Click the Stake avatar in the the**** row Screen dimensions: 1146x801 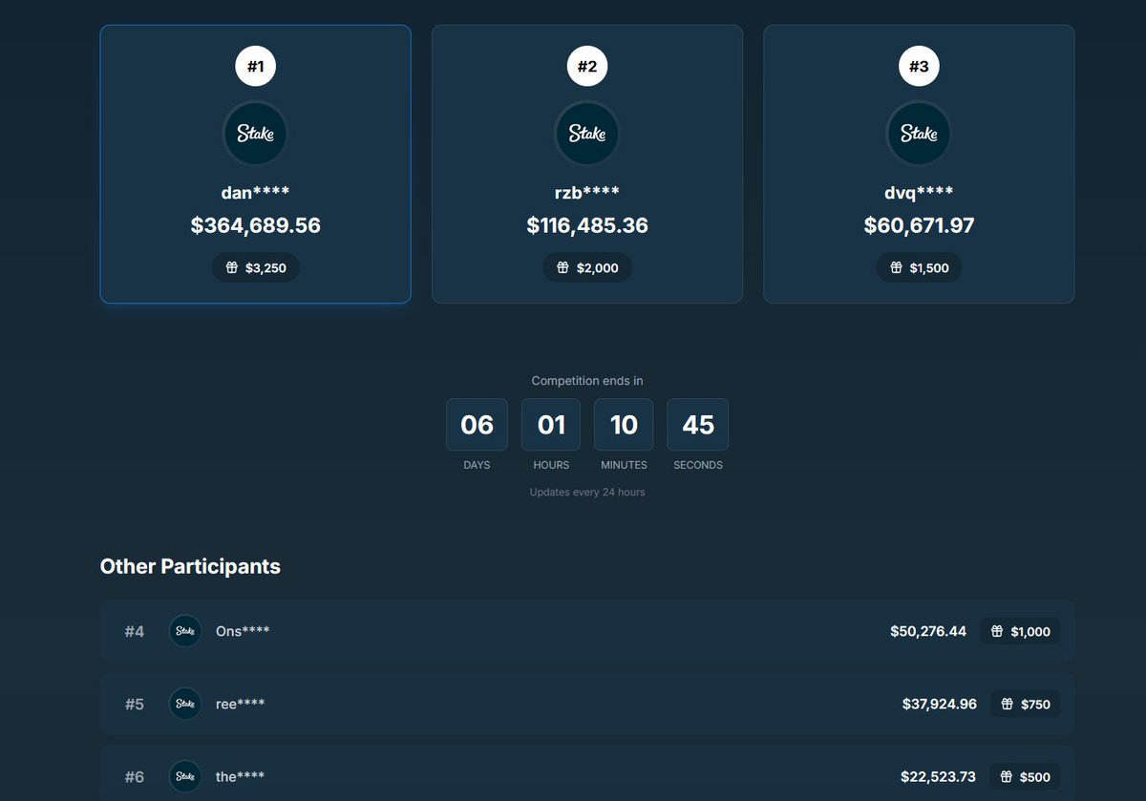coord(185,776)
